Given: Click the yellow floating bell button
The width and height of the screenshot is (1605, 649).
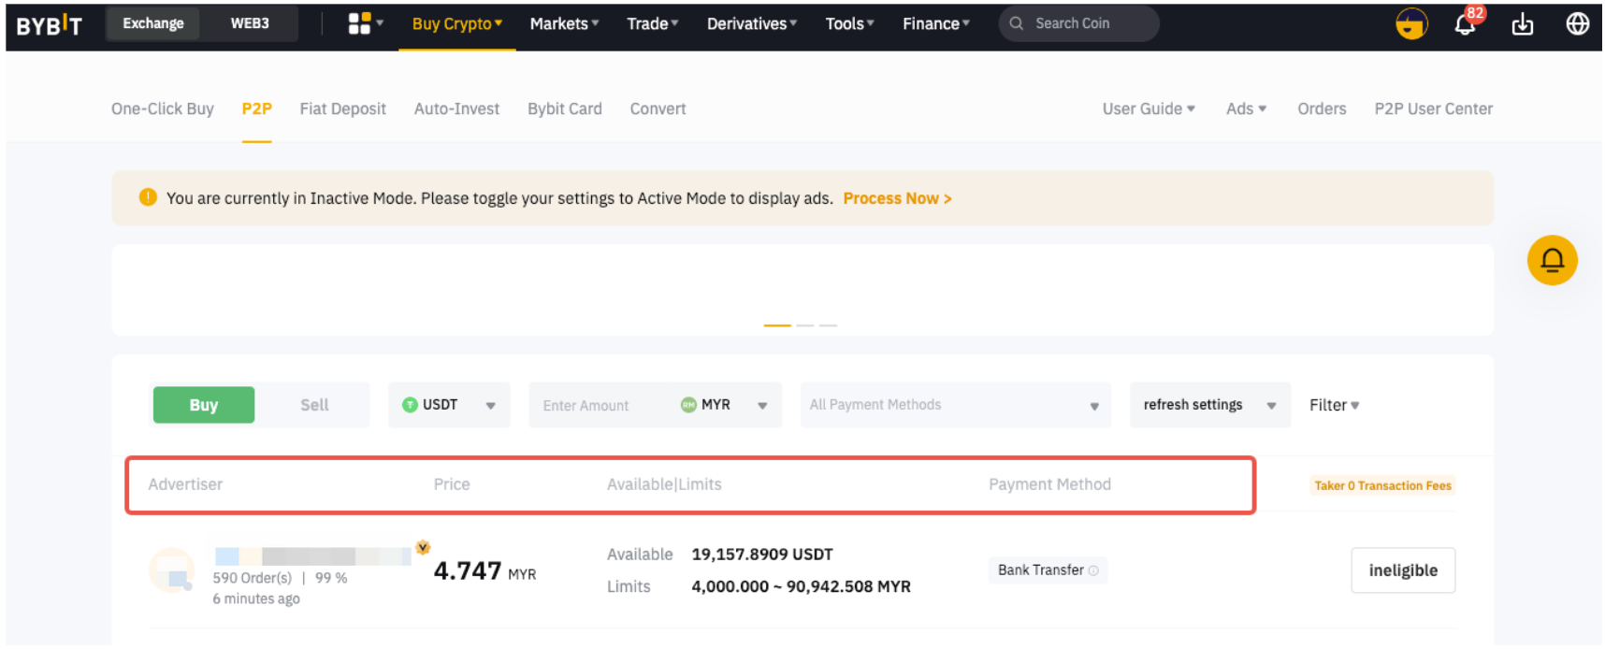Looking at the screenshot, I should (x=1552, y=260).
